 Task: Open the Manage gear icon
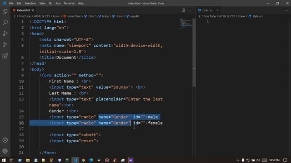point(5,151)
